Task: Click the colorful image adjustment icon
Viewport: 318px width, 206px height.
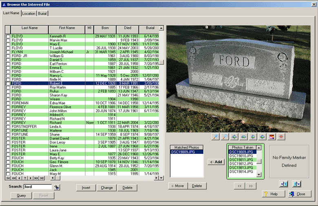Action: coord(272,137)
